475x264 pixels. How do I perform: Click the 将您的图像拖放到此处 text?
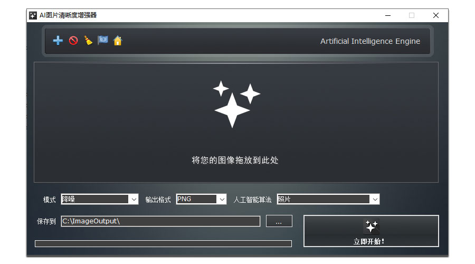(x=235, y=160)
